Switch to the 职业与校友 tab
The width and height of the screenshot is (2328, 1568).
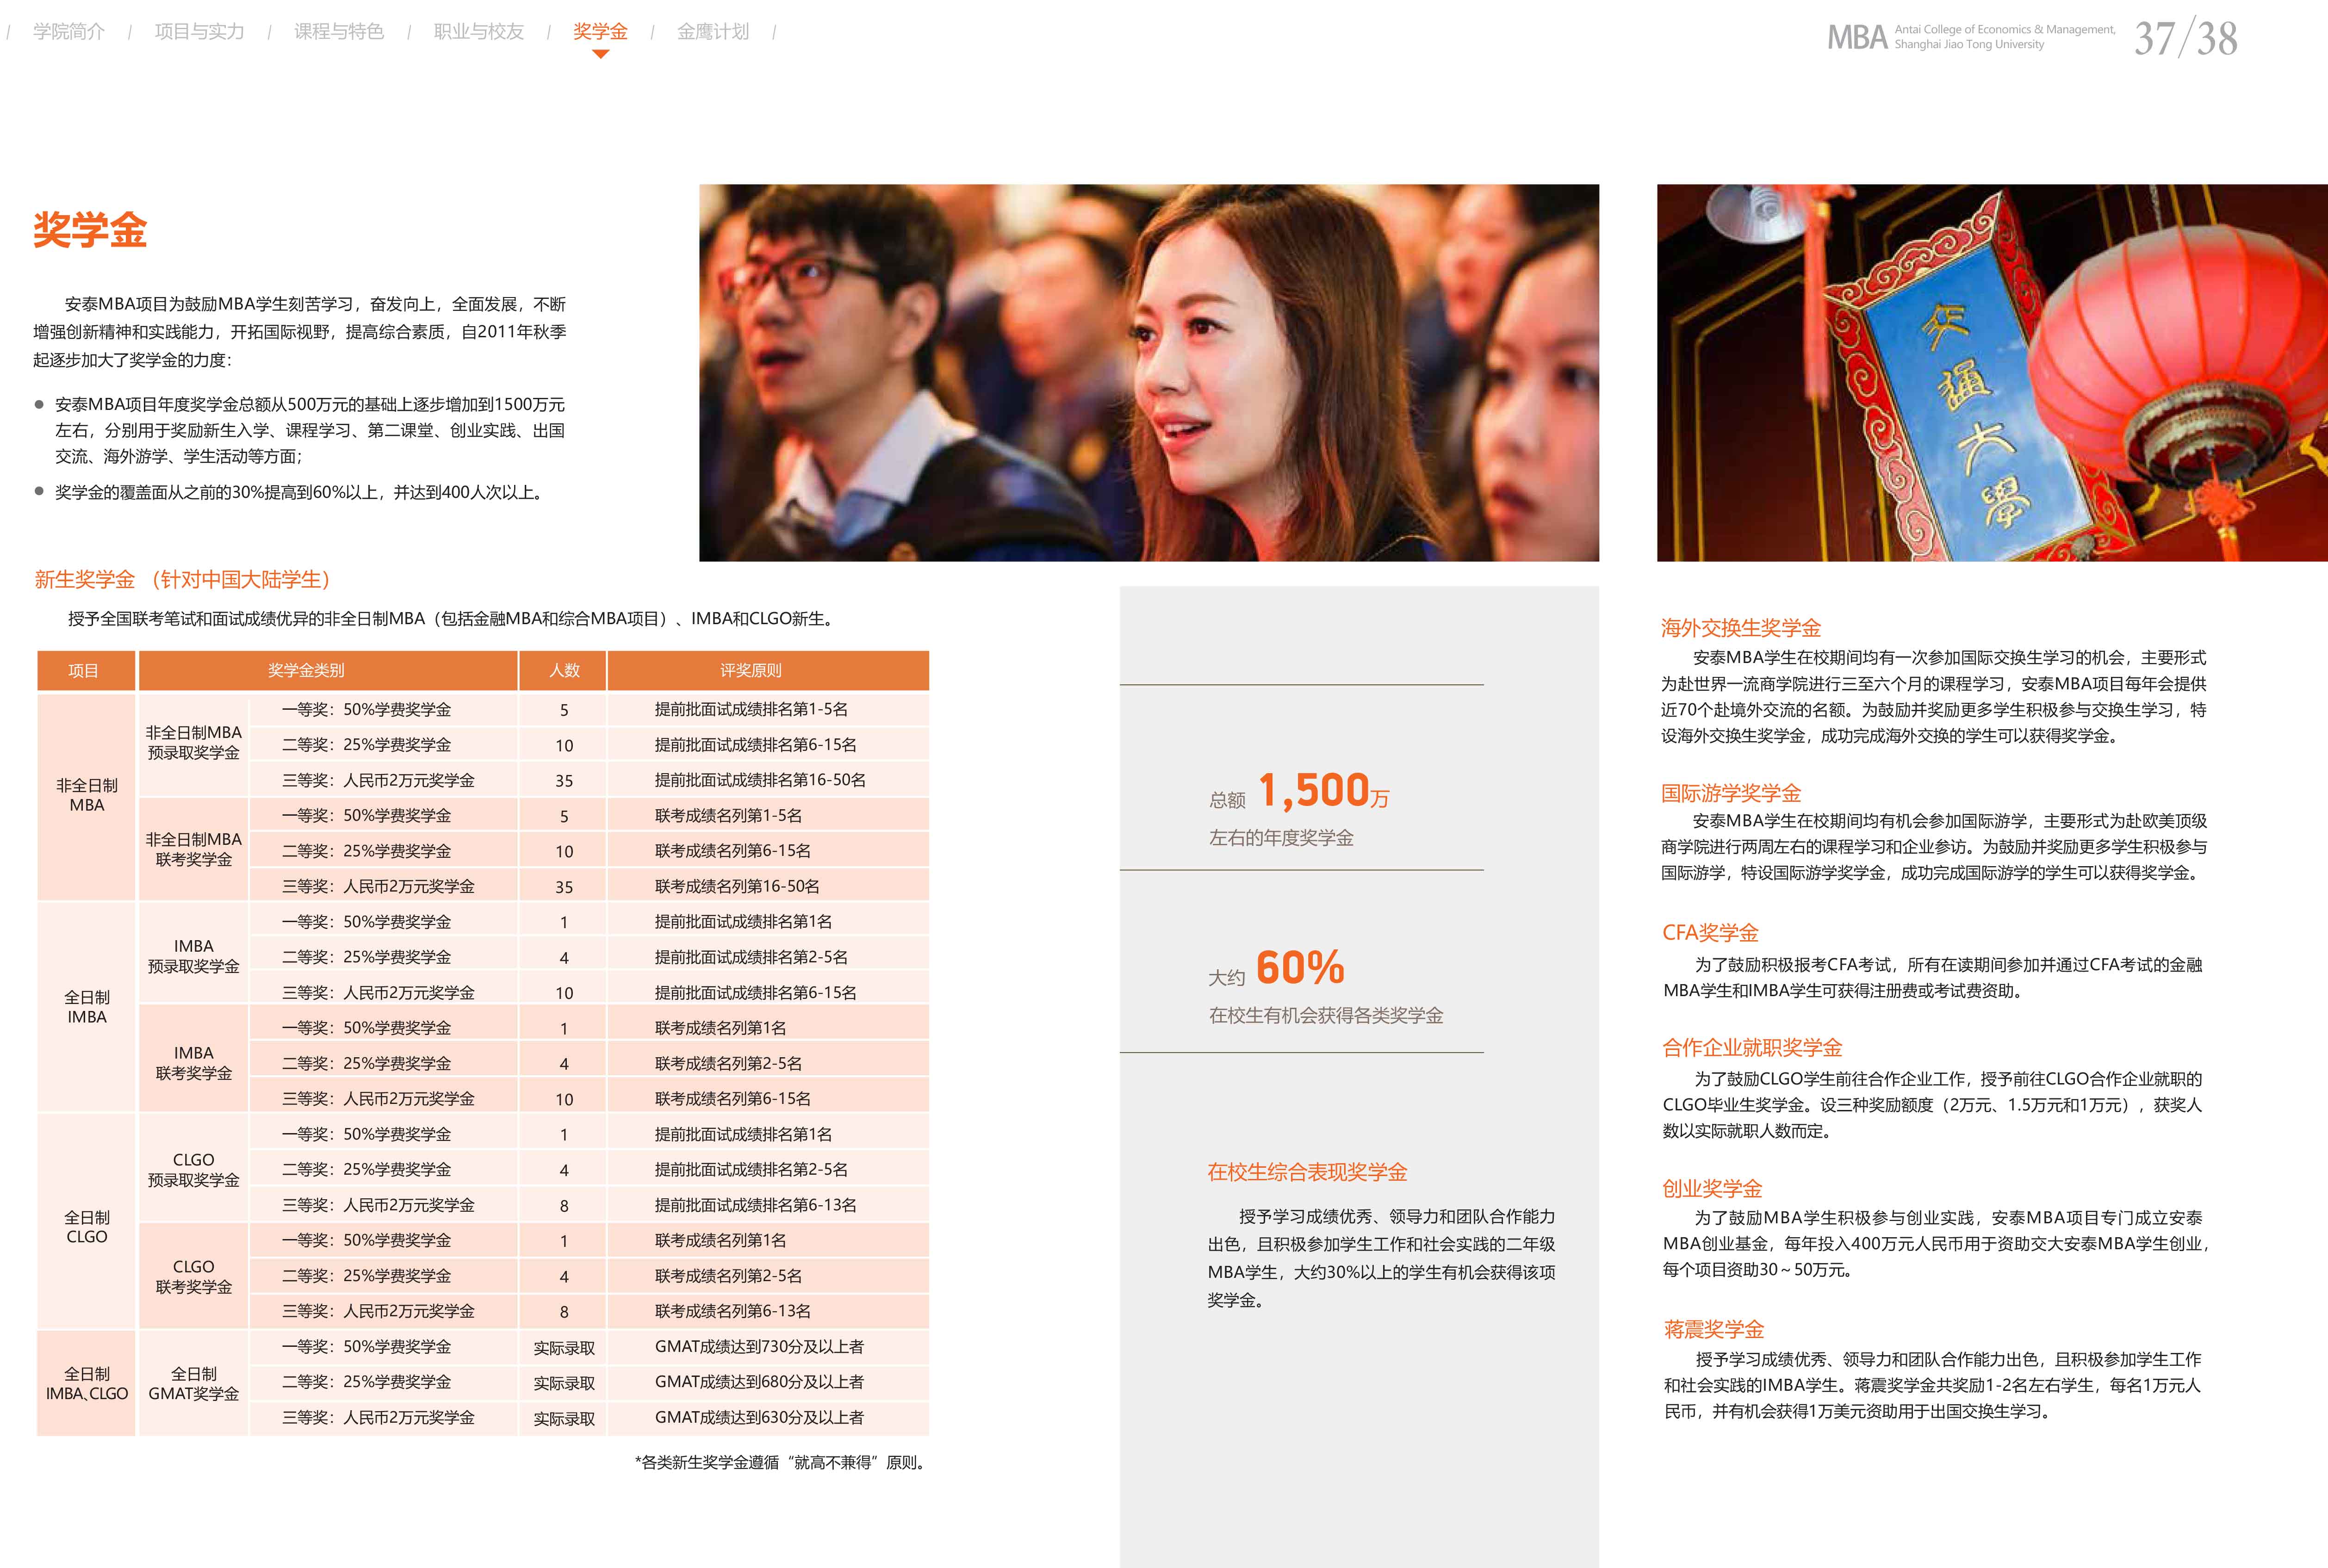pos(479,32)
